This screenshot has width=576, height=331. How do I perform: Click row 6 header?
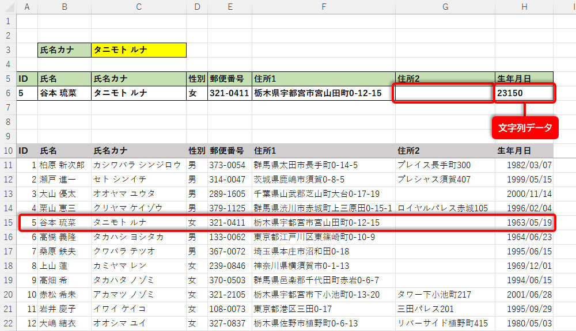click(8, 93)
